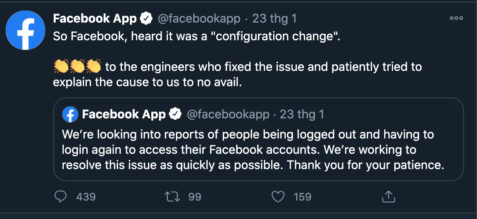This screenshot has height=219, width=477.
Task: Click the verified badge in quoted tweet
Action: 175,114
